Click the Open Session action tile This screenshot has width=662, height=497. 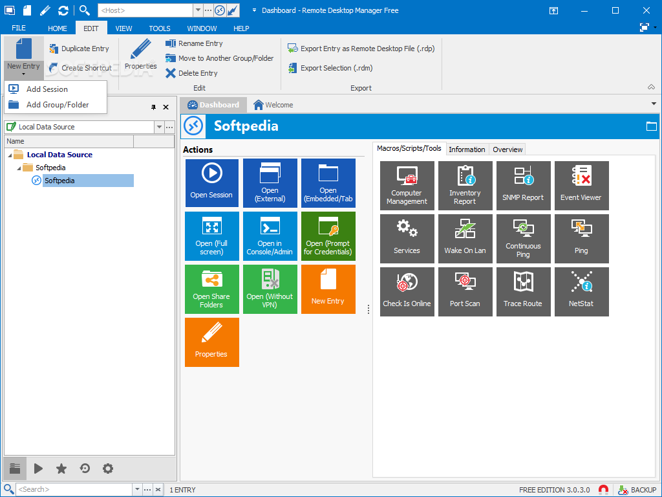(211, 183)
